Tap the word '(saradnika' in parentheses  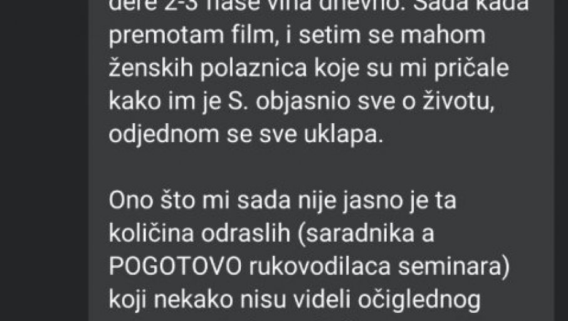356,234
